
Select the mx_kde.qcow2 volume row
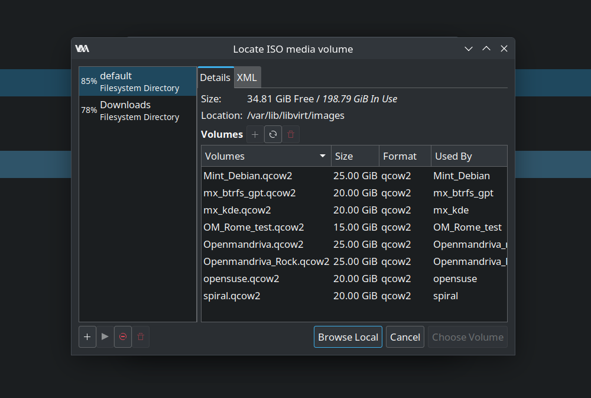coord(354,210)
